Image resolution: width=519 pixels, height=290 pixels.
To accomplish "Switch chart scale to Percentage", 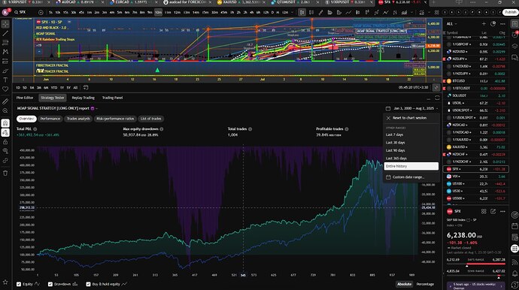I will click(x=425, y=284).
